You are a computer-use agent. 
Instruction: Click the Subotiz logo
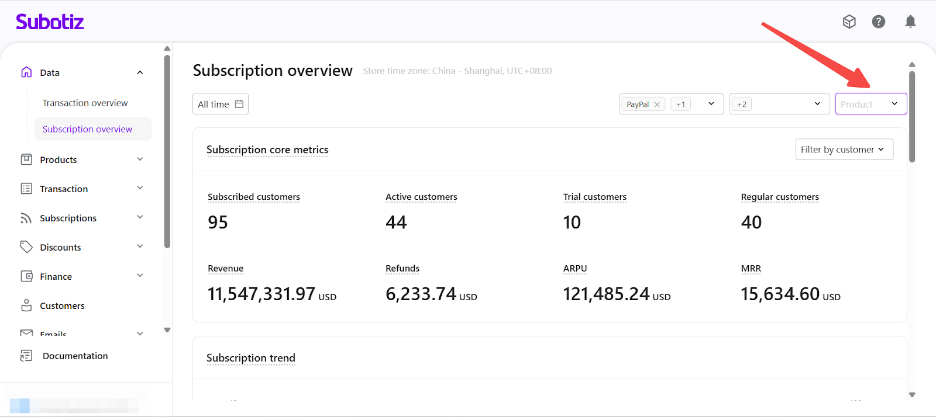point(50,22)
